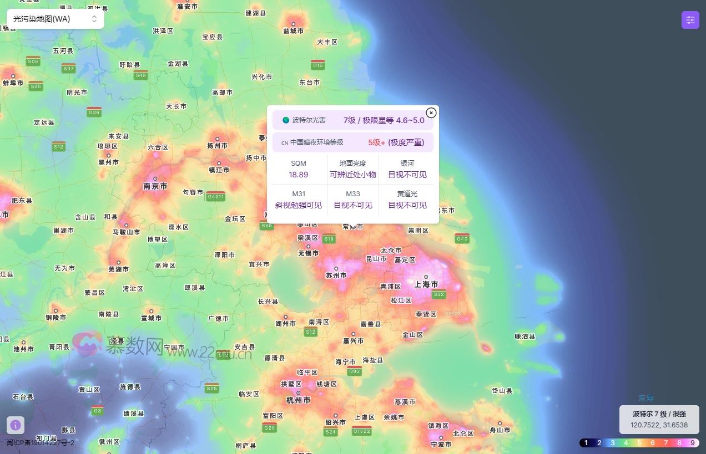Click the G25 marker near 绍兴市

269,428
